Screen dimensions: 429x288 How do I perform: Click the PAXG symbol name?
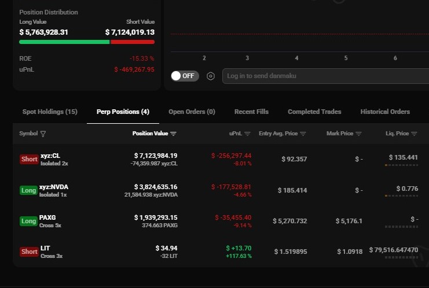47,218
